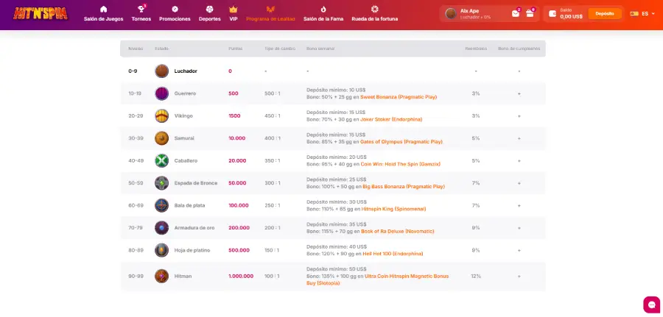Click the Caballero level badge icon
663x317 pixels.
click(x=161, y=160)
